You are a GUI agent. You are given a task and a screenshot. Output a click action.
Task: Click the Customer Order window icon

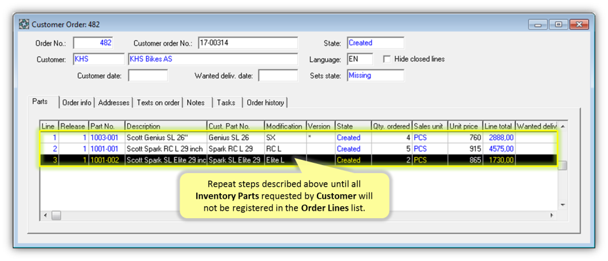(x=24, y=25)
